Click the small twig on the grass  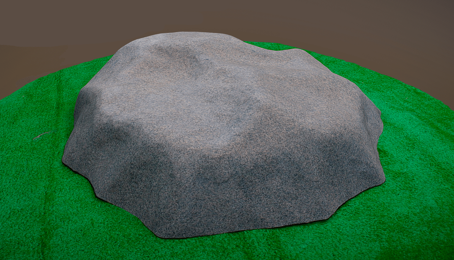point(41,135)
